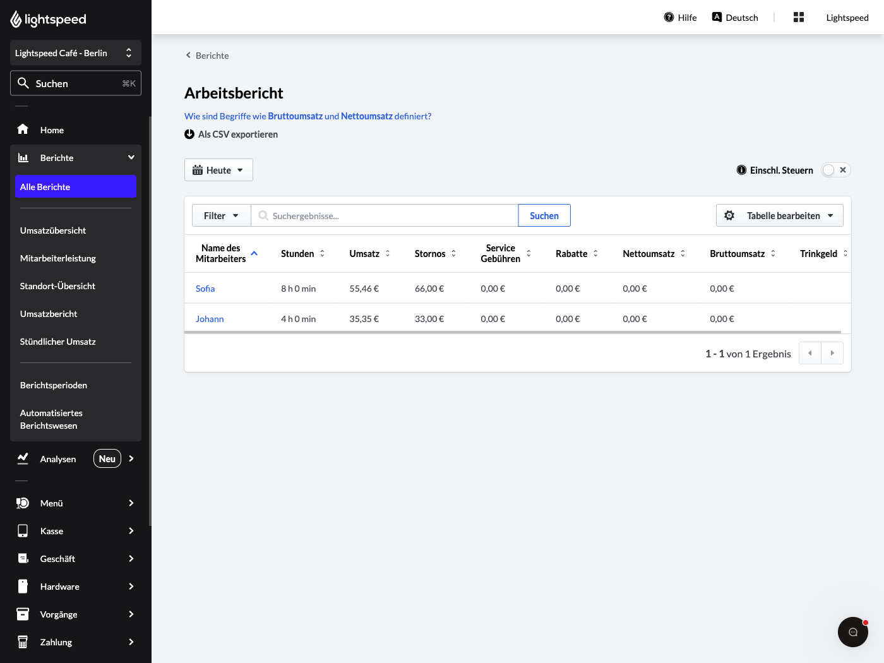Click the Deutsch language icon

(717, 17)
